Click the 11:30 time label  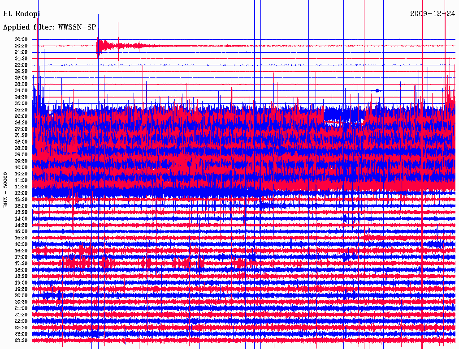[21, 187]
